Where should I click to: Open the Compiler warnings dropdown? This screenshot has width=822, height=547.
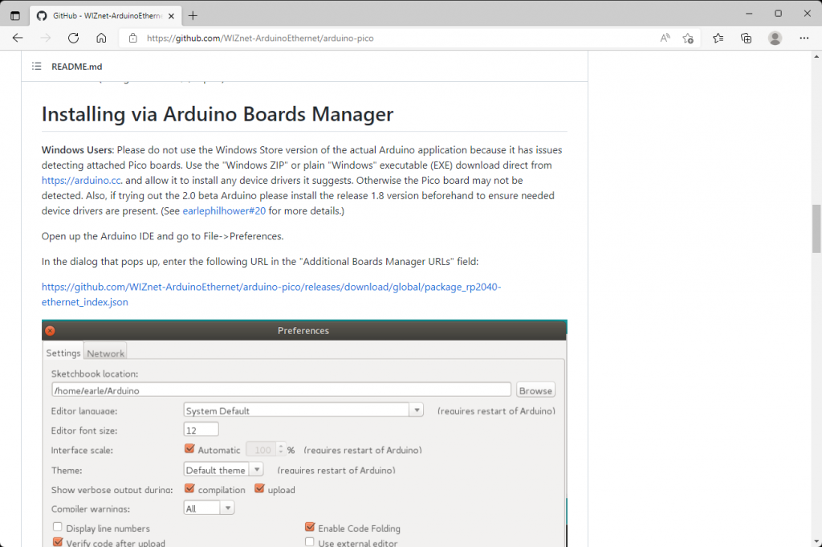tap(209, 508)
